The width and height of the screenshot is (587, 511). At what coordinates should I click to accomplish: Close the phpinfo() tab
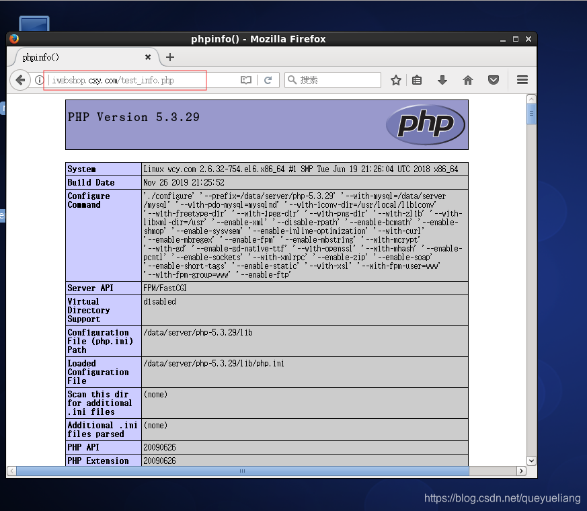point(148,57)
